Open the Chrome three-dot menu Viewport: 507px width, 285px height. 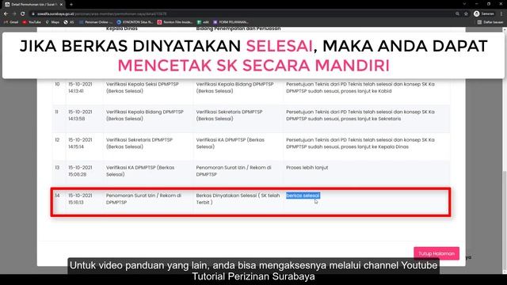(x=501, y=14)
